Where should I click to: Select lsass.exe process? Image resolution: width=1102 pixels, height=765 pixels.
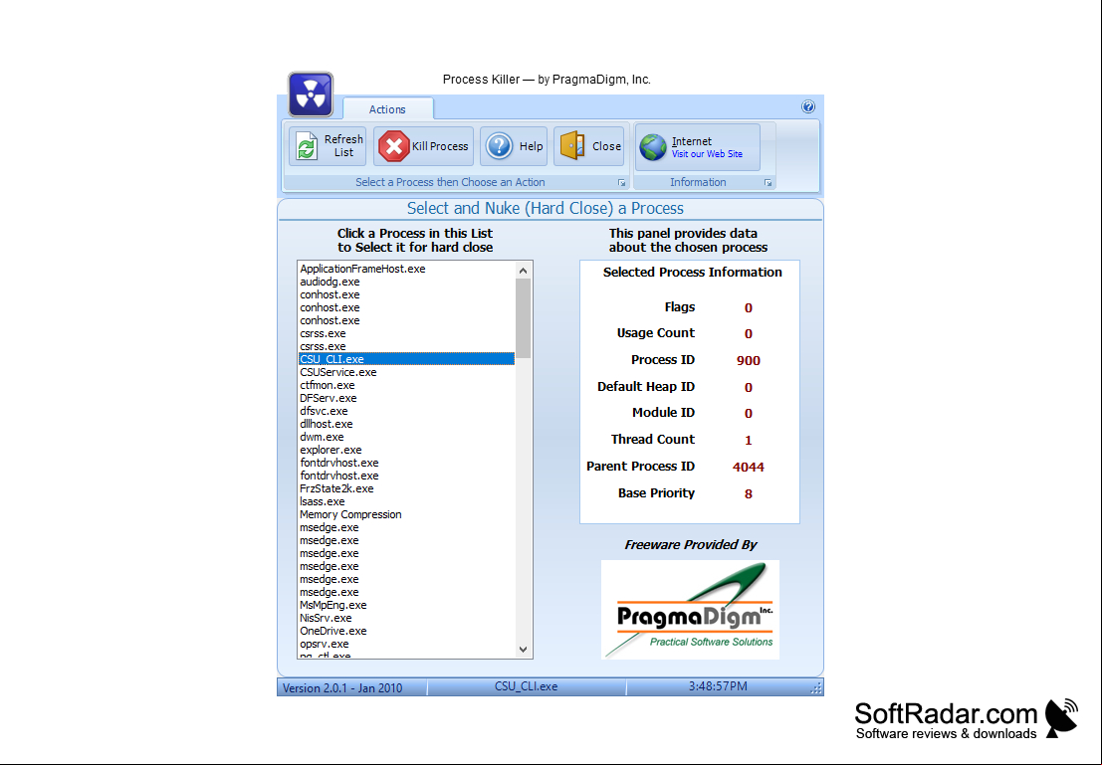406,501
